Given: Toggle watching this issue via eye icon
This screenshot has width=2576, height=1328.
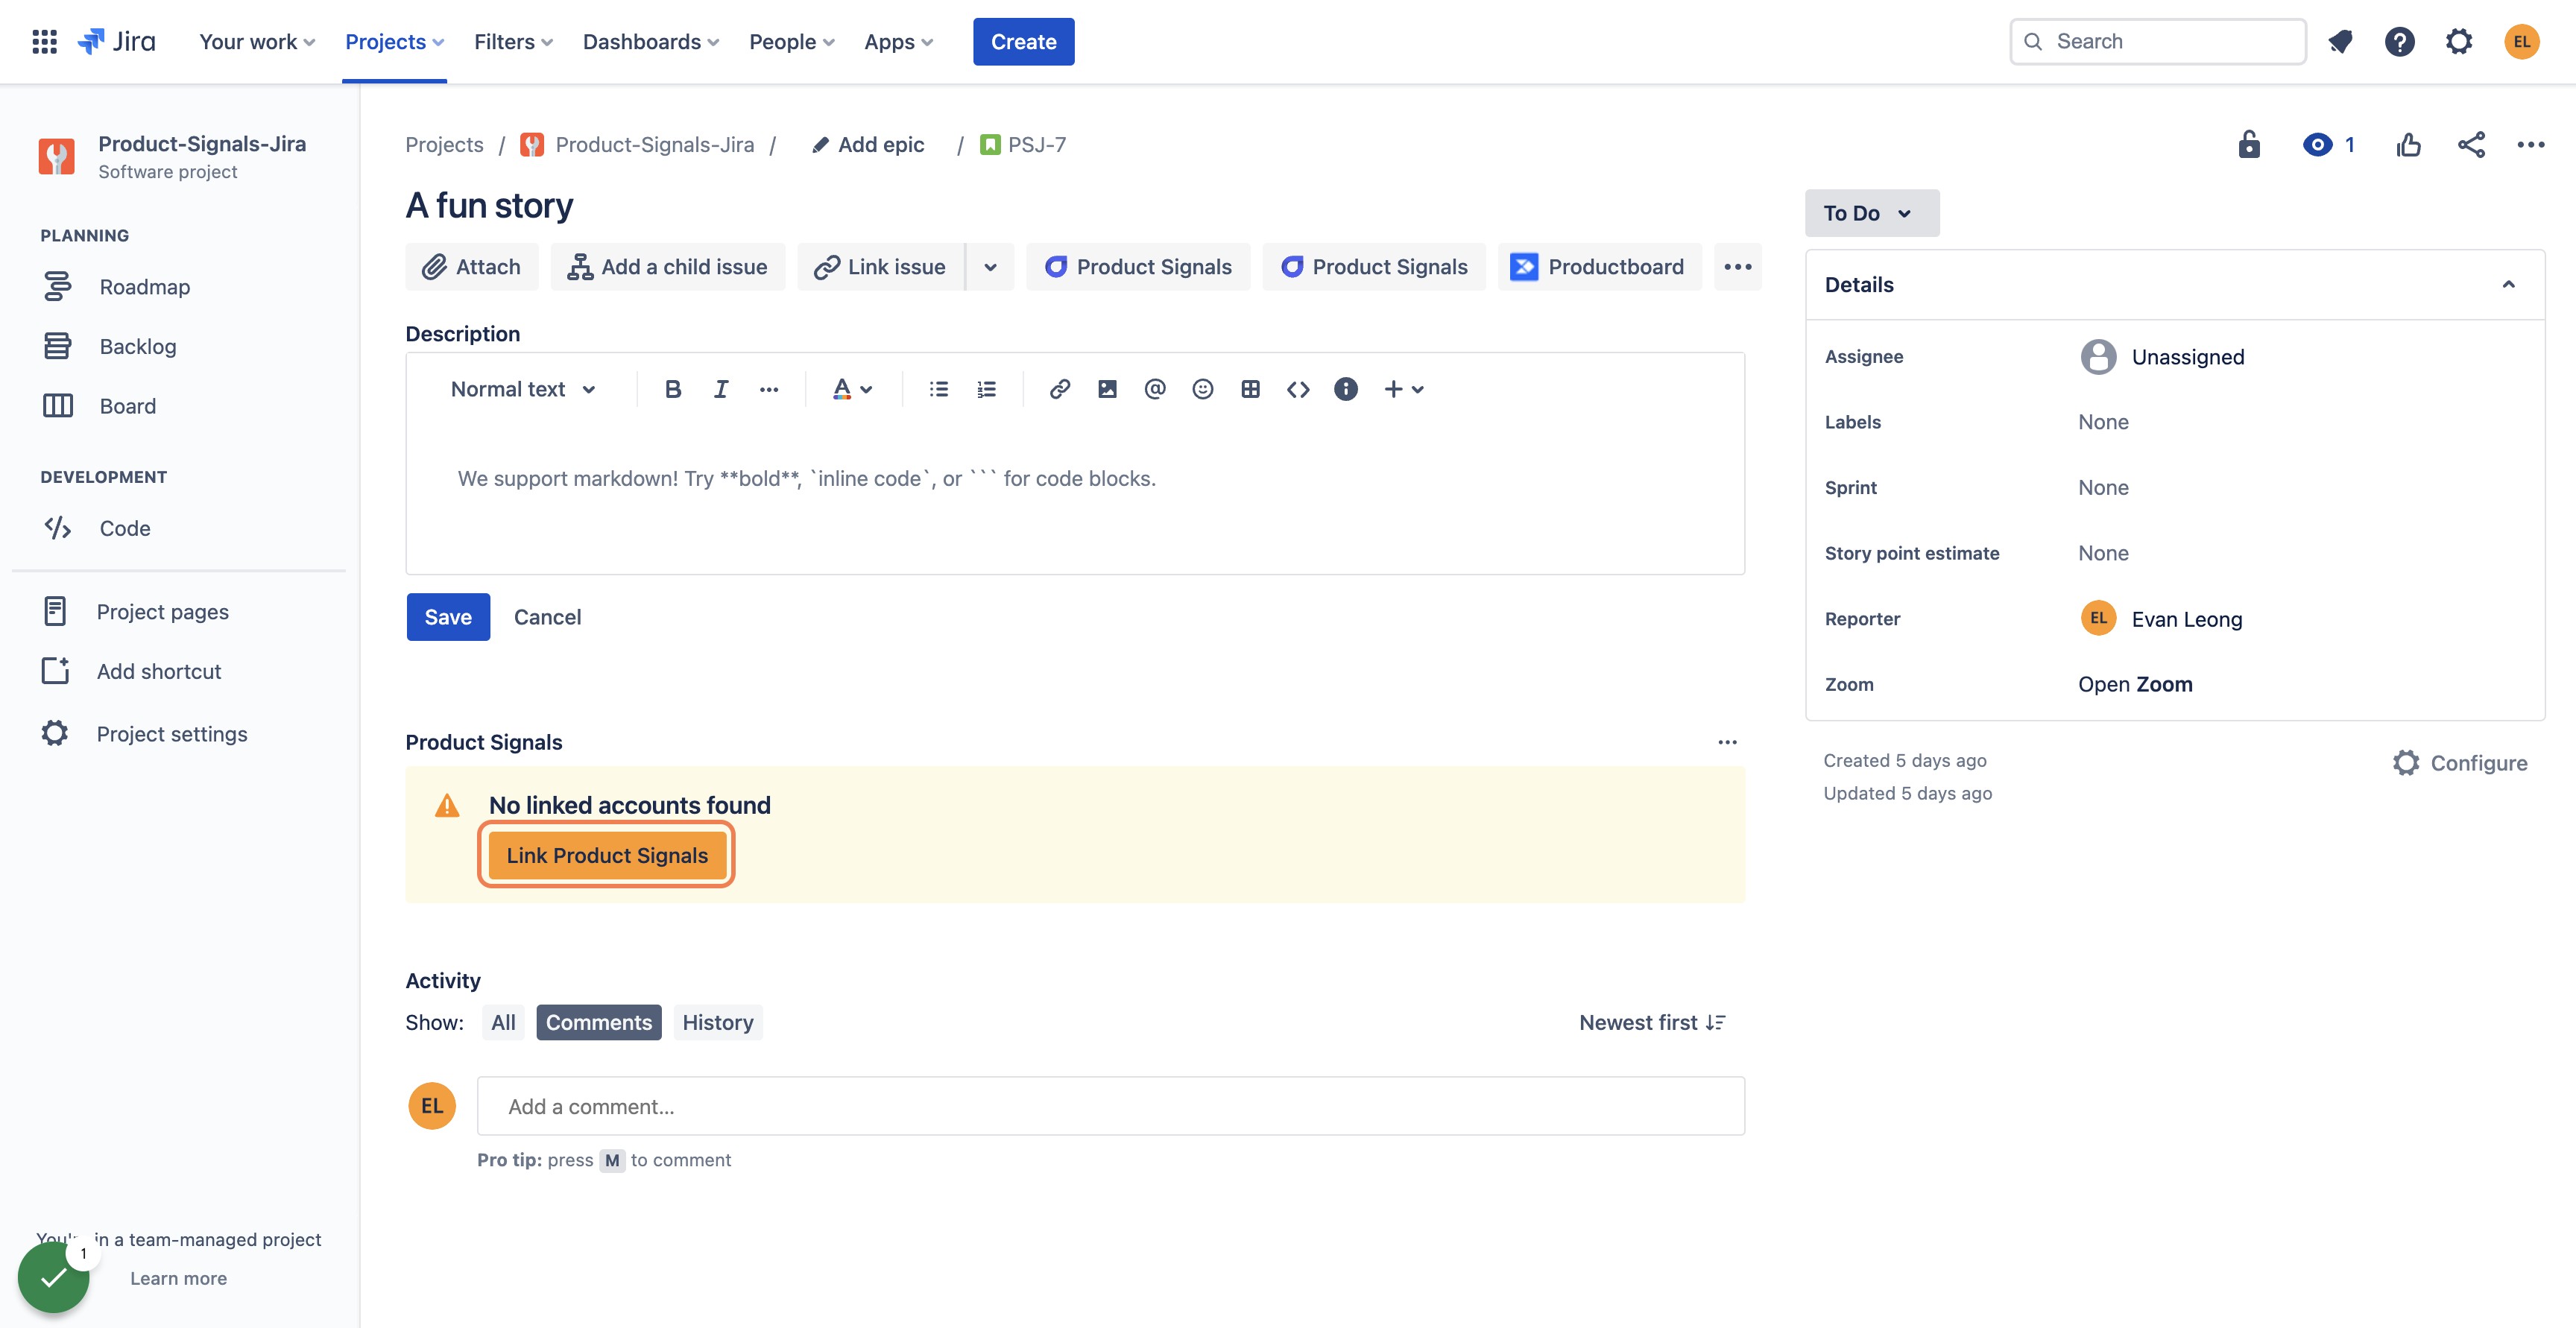Looking at the screenshot, I should tap(2328, 145).
